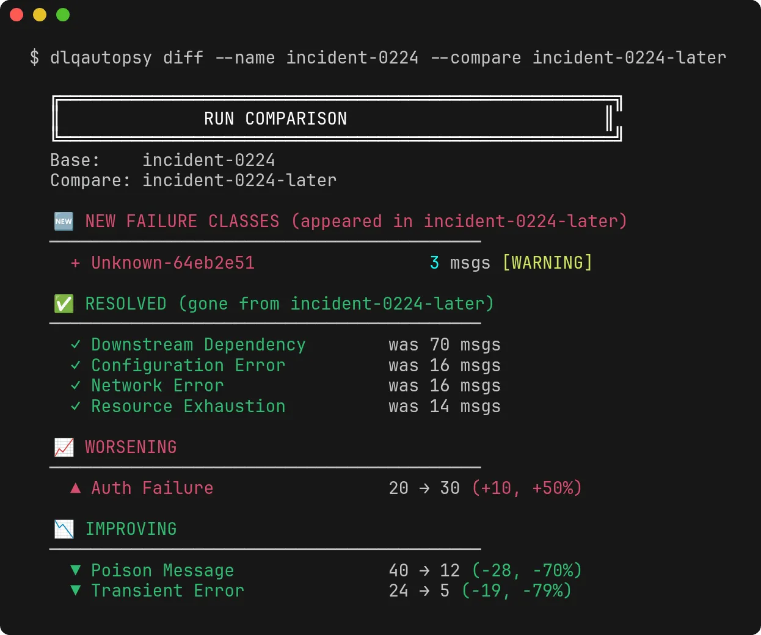The image size is (761, 635).
Task: Click the $ shell prompt symbol
Action: pyautogui.click(x=34, y=57)
